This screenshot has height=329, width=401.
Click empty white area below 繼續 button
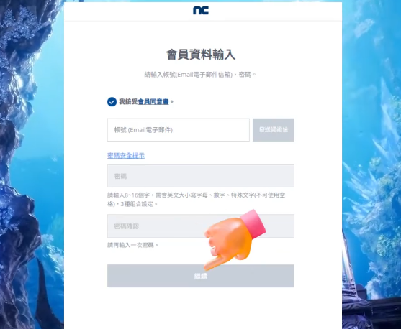201,307
